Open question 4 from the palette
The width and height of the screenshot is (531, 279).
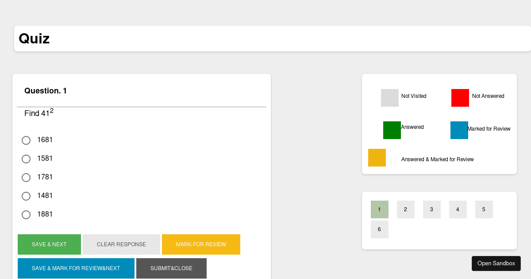[458, 209]
